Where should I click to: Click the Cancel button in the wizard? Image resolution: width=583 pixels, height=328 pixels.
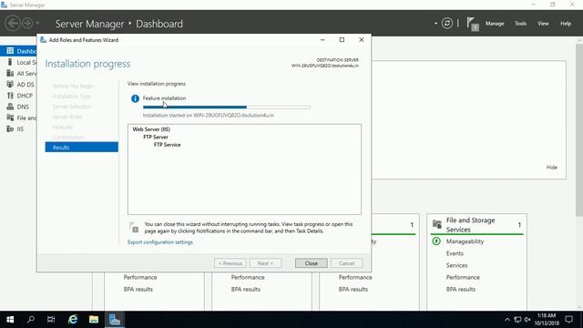click(346, 263)
